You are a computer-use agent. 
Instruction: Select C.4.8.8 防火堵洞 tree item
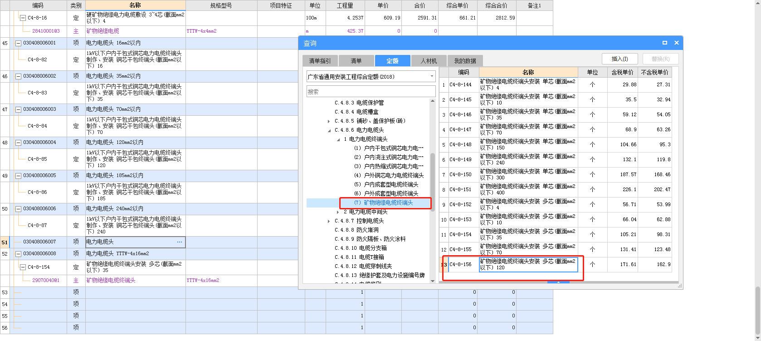[356, 230]
